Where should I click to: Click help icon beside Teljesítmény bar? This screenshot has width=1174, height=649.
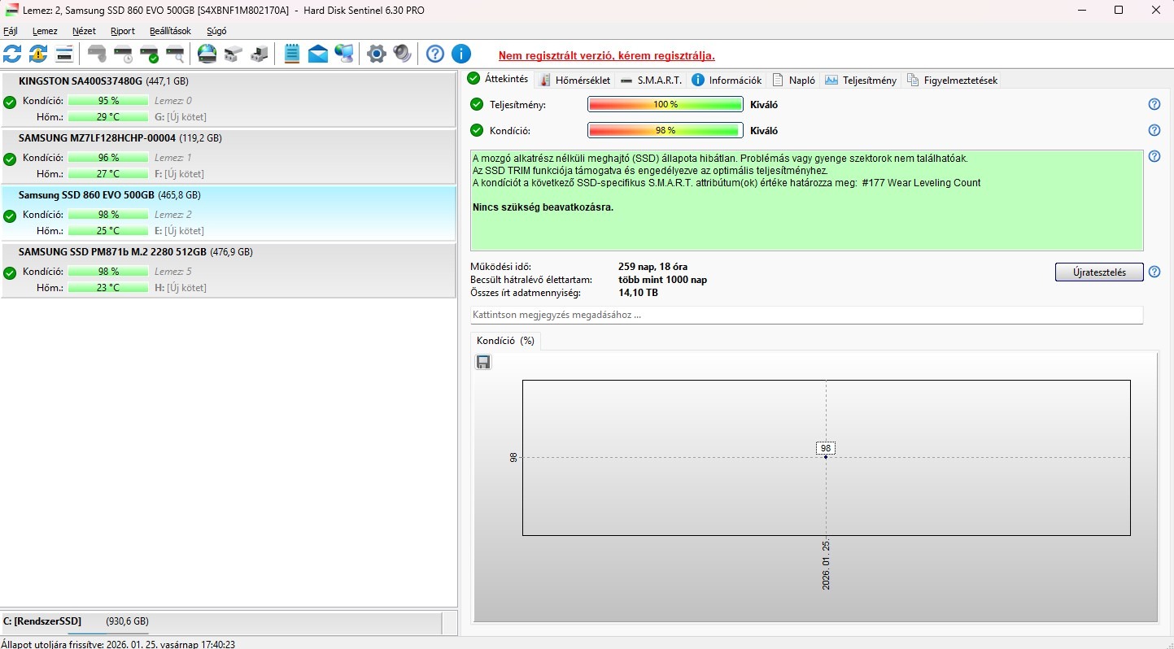point(1154,104)
